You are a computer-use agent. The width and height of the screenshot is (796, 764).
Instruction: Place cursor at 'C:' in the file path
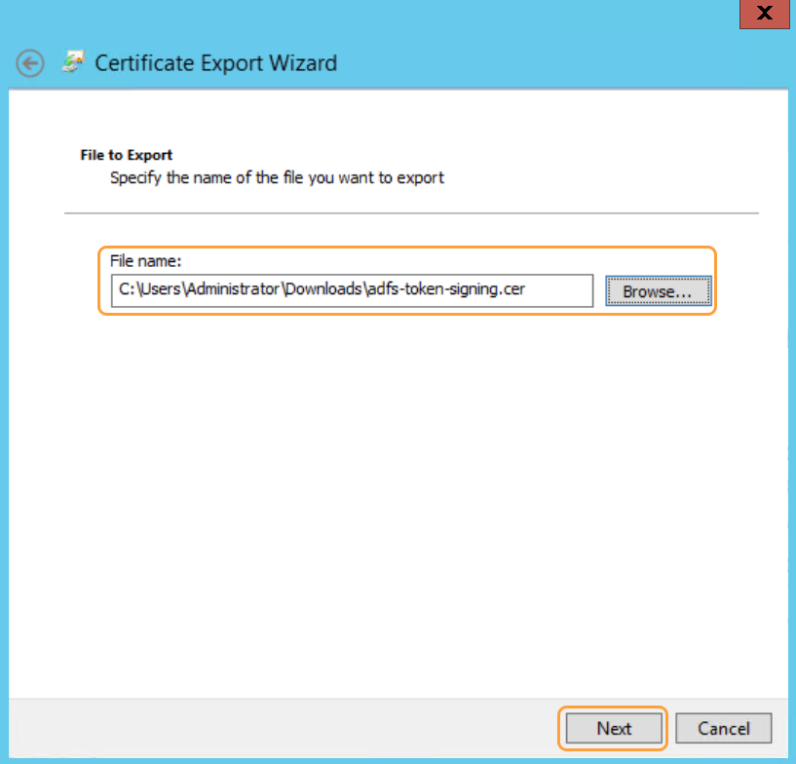point(126,290)
